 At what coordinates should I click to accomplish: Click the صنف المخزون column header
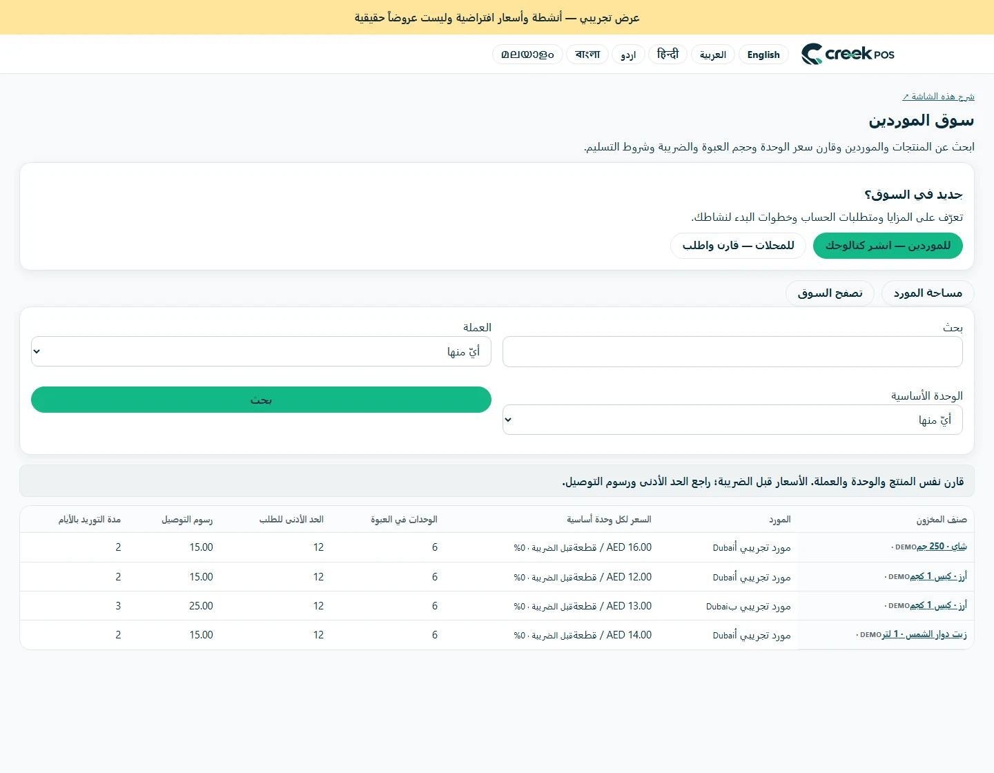pos(942,519)
